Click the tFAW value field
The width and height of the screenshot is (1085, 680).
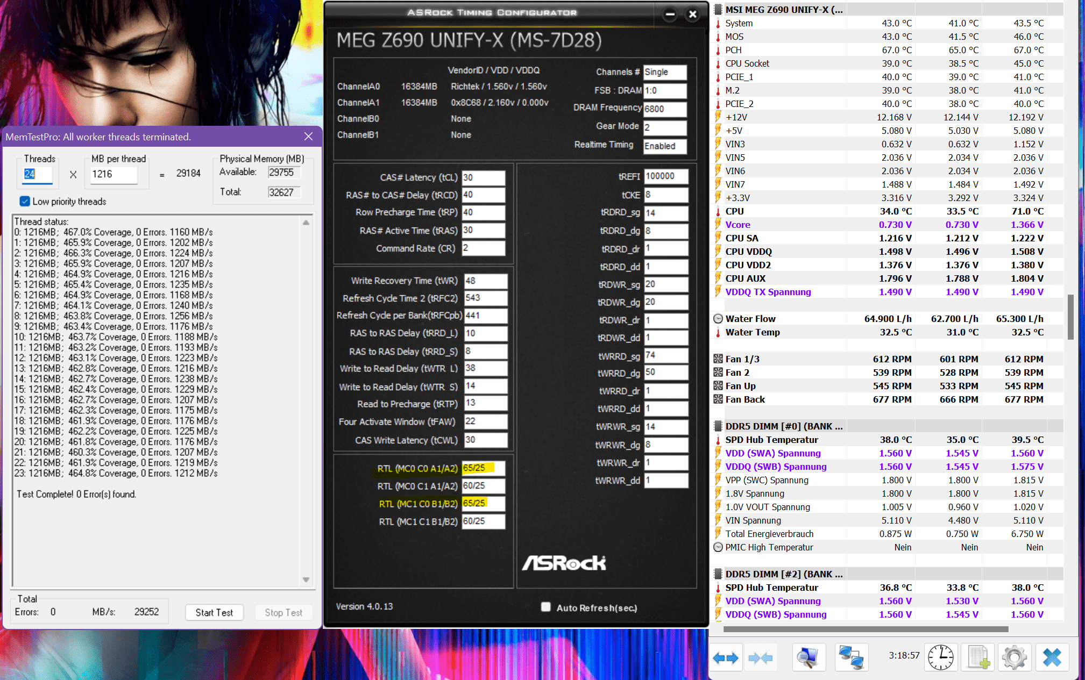point(486,421)
